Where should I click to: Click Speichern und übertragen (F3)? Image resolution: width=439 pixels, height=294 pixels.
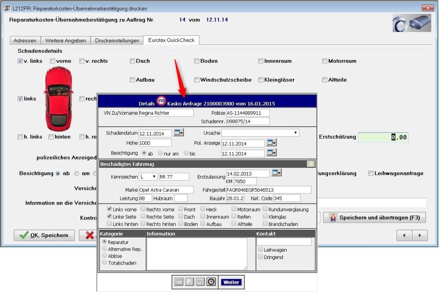point(374,218)
